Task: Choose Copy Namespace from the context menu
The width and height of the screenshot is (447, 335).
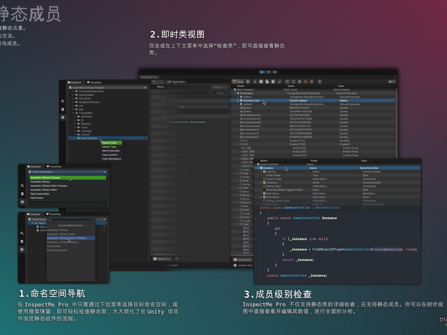Action: click(112, 159)
